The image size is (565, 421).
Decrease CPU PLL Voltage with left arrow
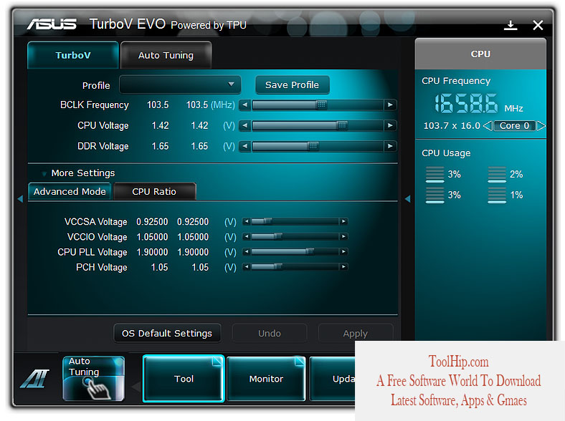coord(246,251)
